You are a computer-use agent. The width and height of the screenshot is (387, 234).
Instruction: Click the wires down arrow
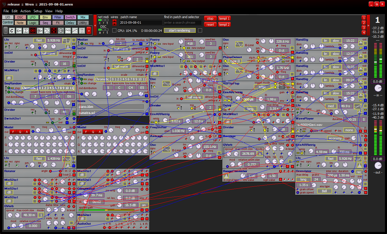pos(114,24)
